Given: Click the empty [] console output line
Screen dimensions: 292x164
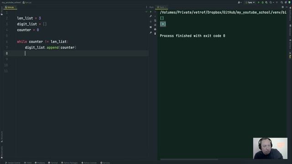Looking at the screenshot, I should 162,18.
